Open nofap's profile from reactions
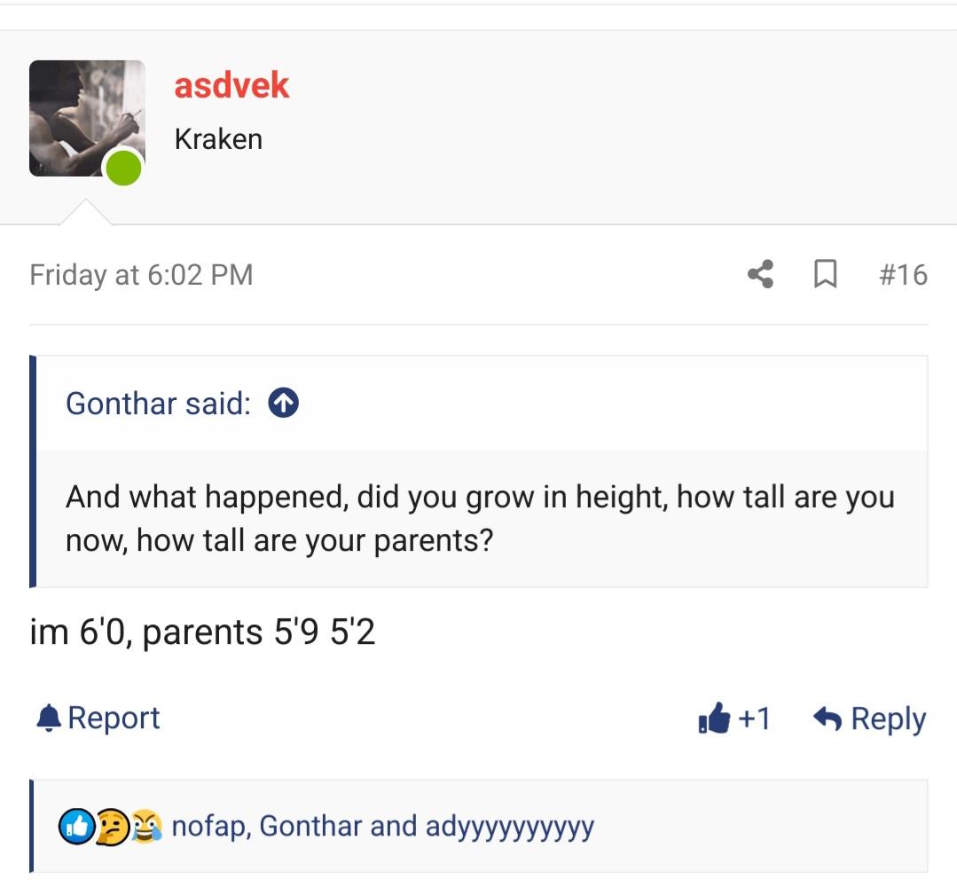Screen dimensions: 957x895 [x=211, y=827]
